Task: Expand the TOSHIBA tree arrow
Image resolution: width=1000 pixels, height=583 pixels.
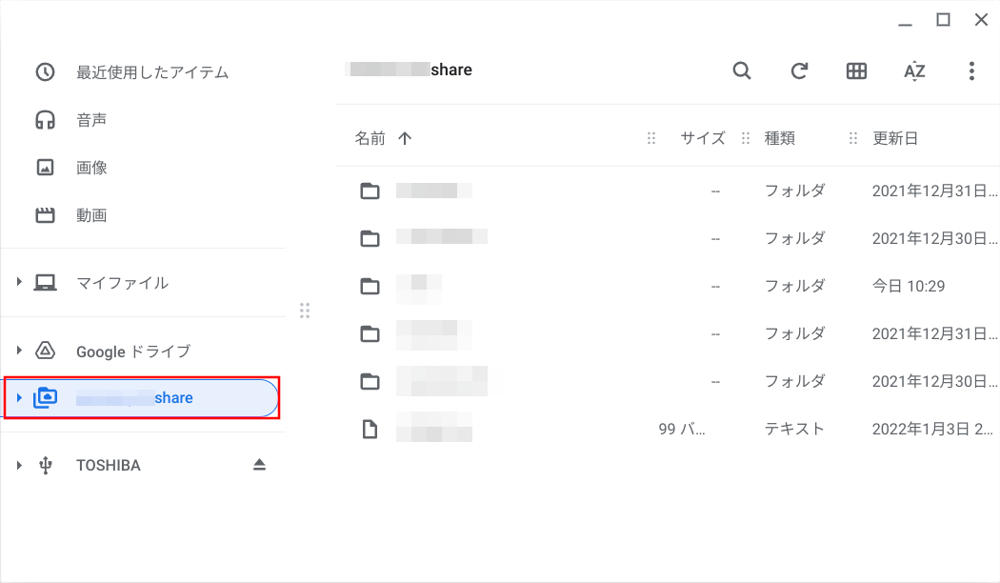Action: (19, 465)
